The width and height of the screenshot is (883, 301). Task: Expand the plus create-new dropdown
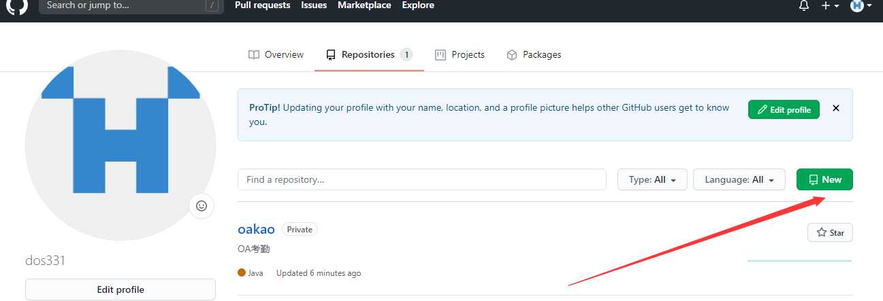830,5
